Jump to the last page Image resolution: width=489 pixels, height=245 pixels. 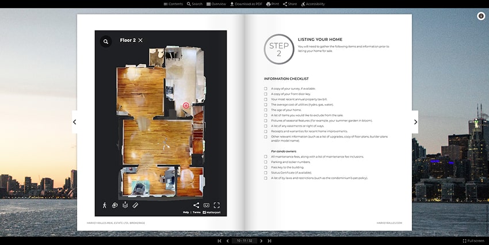pyautogui.click(x=269, y=240)
